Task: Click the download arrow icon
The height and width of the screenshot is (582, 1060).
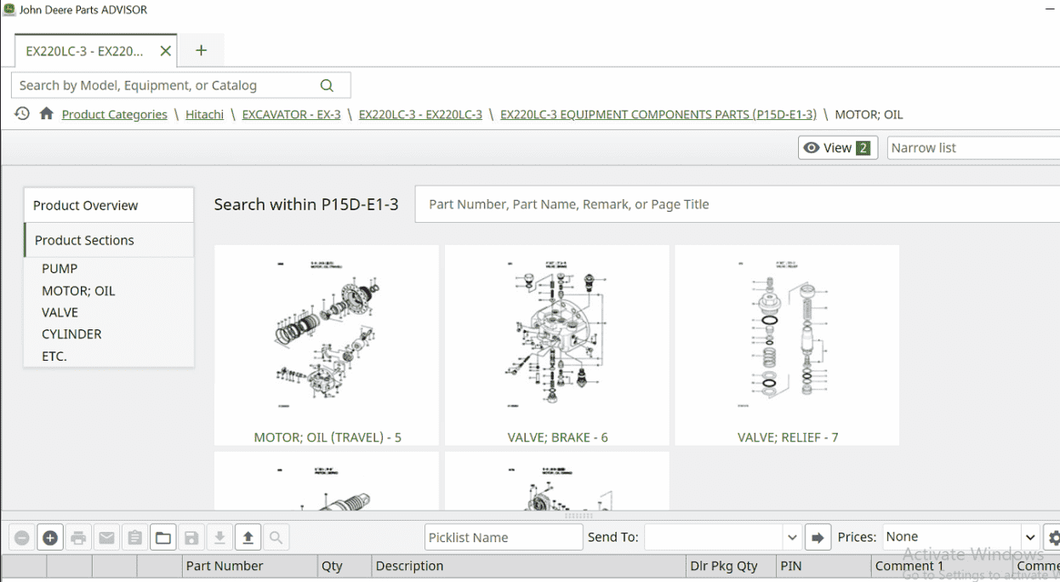Action: point(219,538)
